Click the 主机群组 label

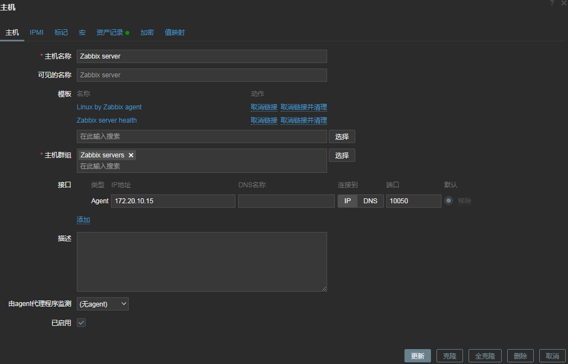(x=58, y=155)
